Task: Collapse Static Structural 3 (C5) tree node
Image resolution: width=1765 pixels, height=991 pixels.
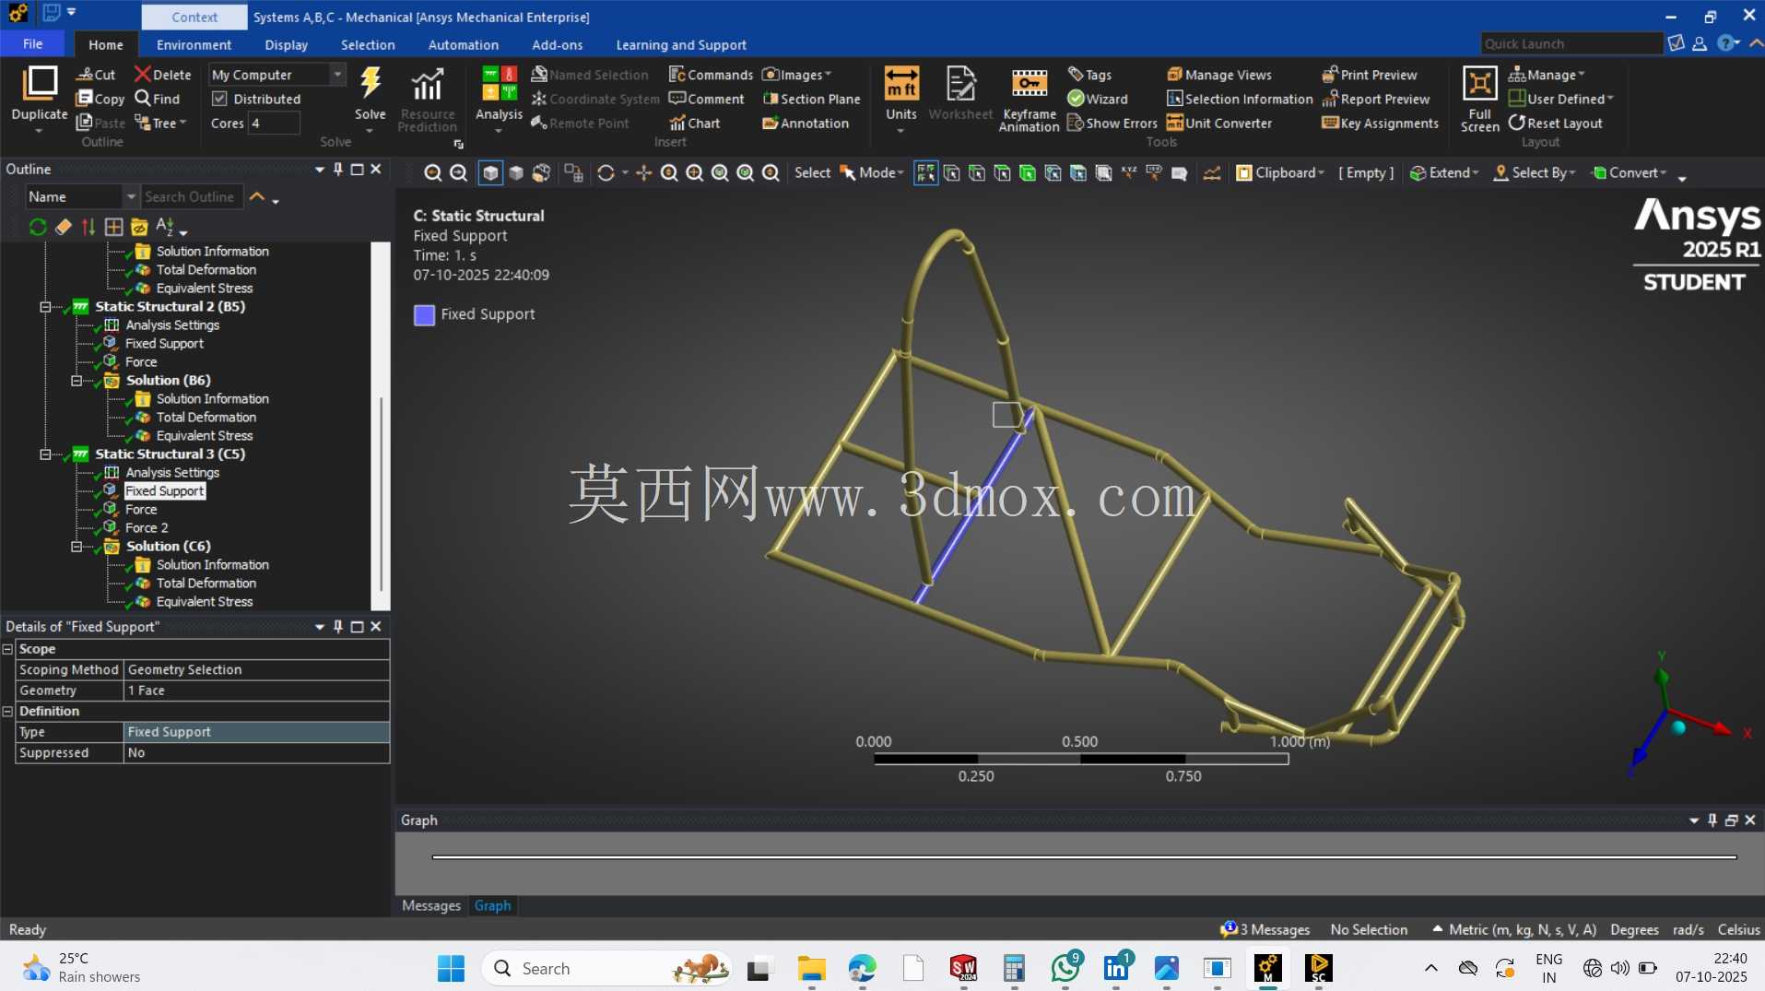Action: pyautogui.click(x=45, y=454)
